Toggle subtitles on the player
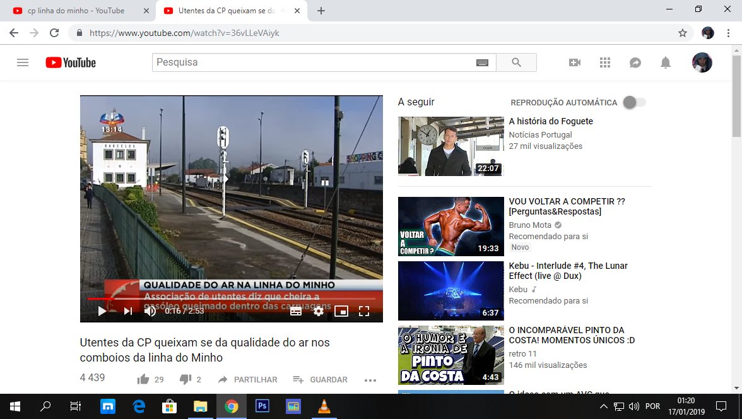The image size is (742, 419). tap(296, 311)
